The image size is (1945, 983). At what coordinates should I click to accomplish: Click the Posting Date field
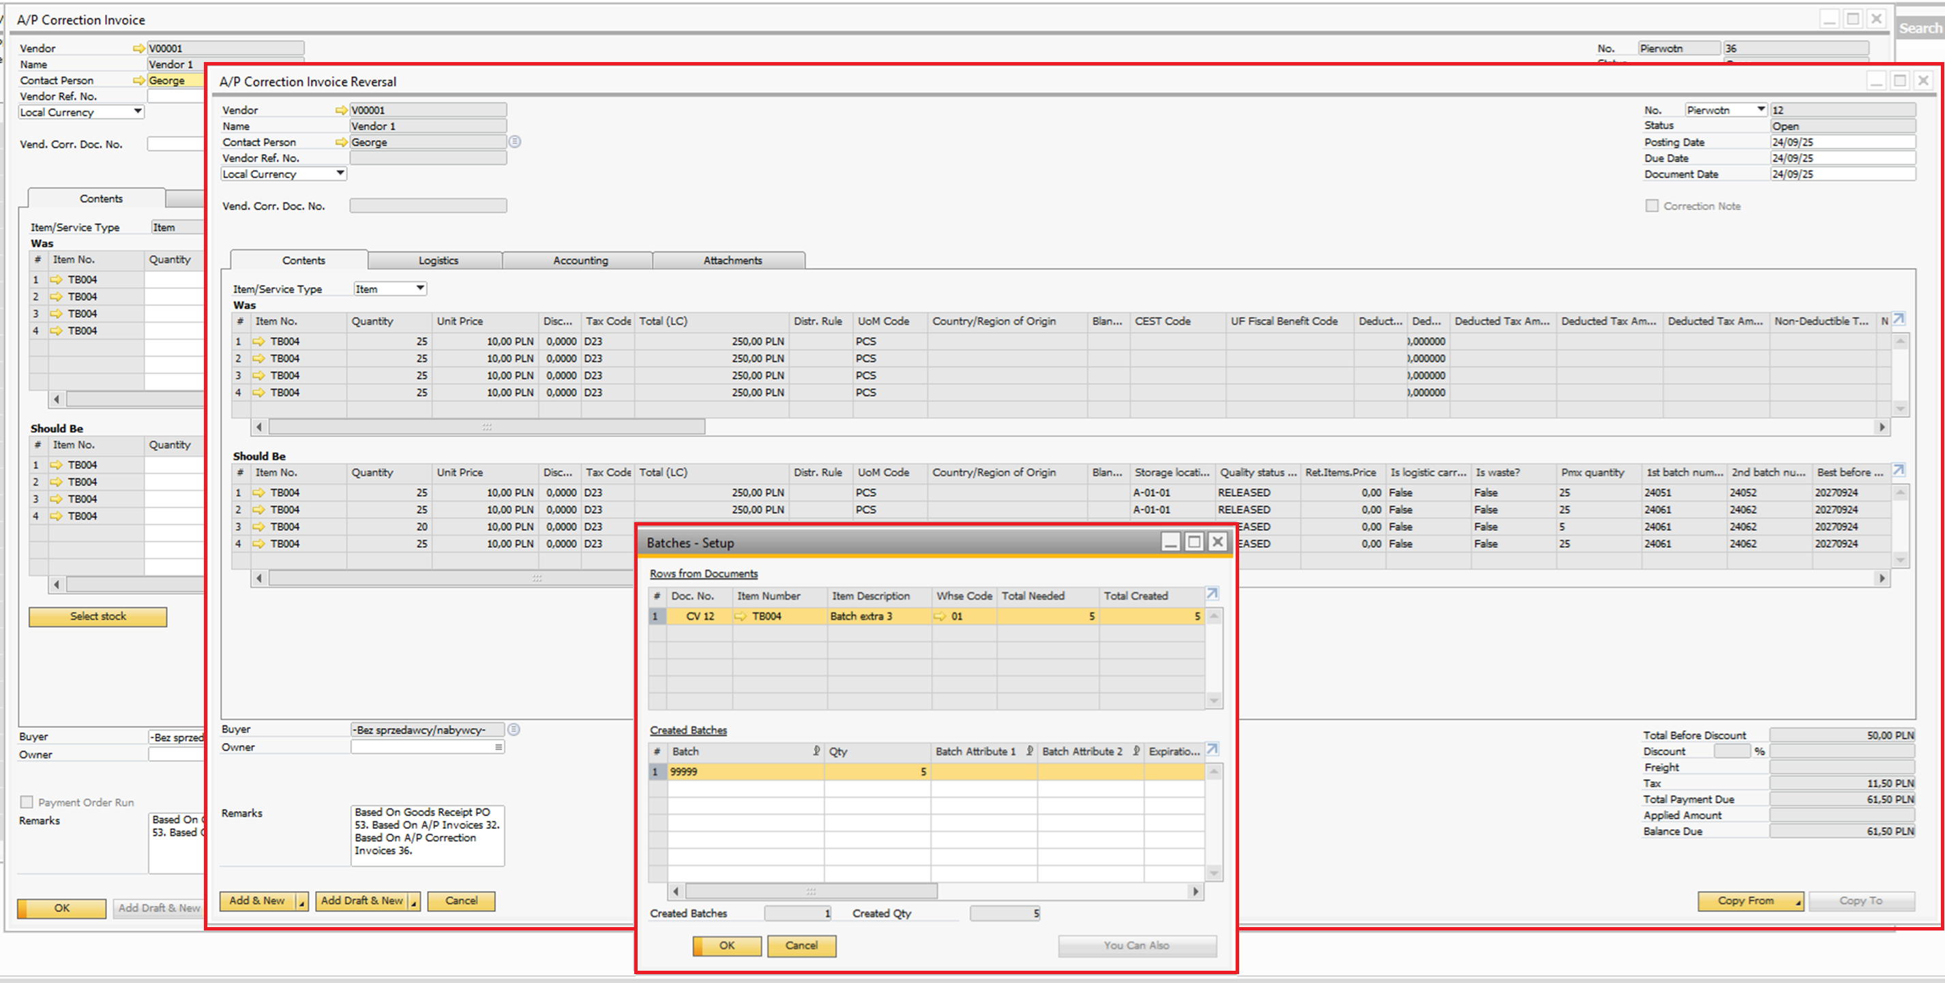[1841, 142]
